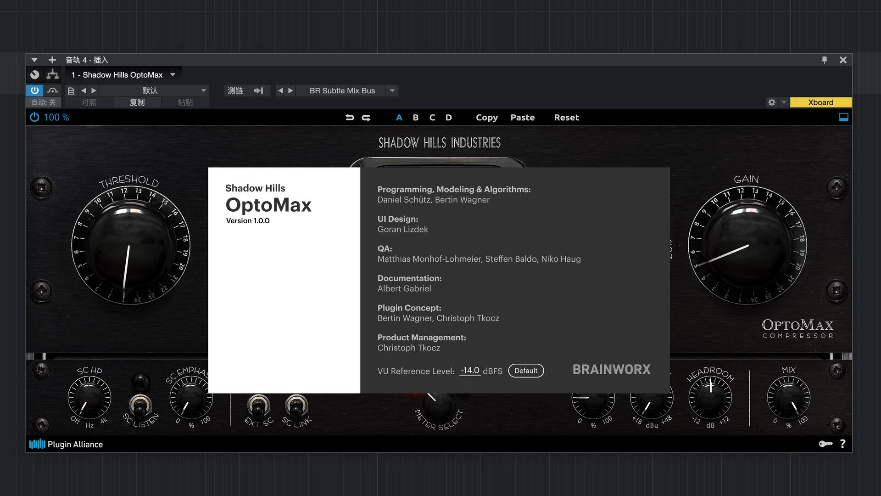Screen dimensions: 881x496
Task: Toggle the blue plugin bypass power button
Action: pos(35,91)
